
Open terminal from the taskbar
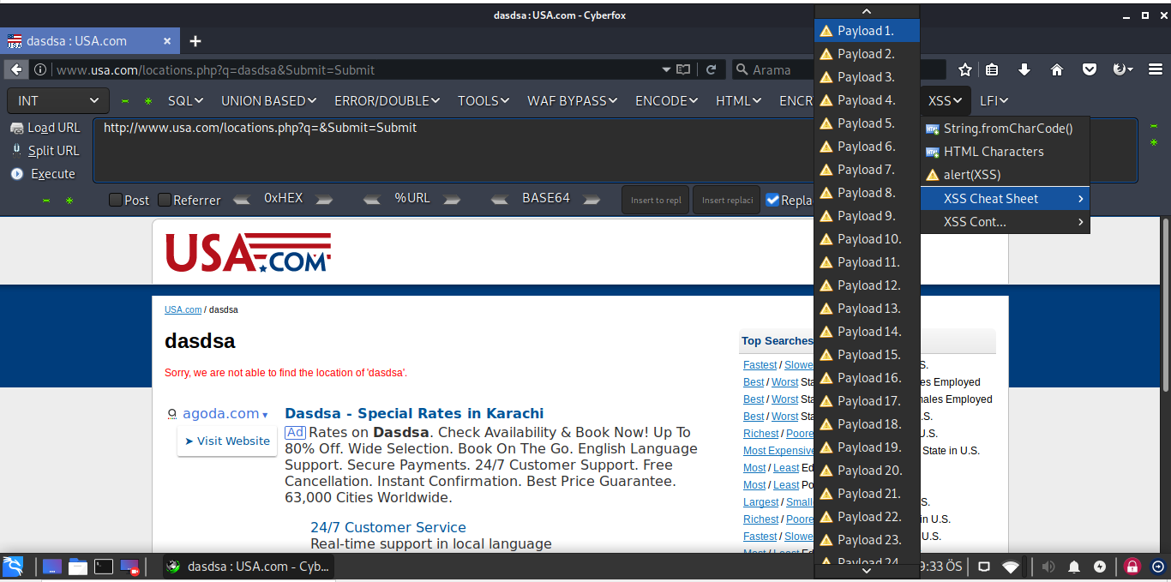[x=104, y=567]
